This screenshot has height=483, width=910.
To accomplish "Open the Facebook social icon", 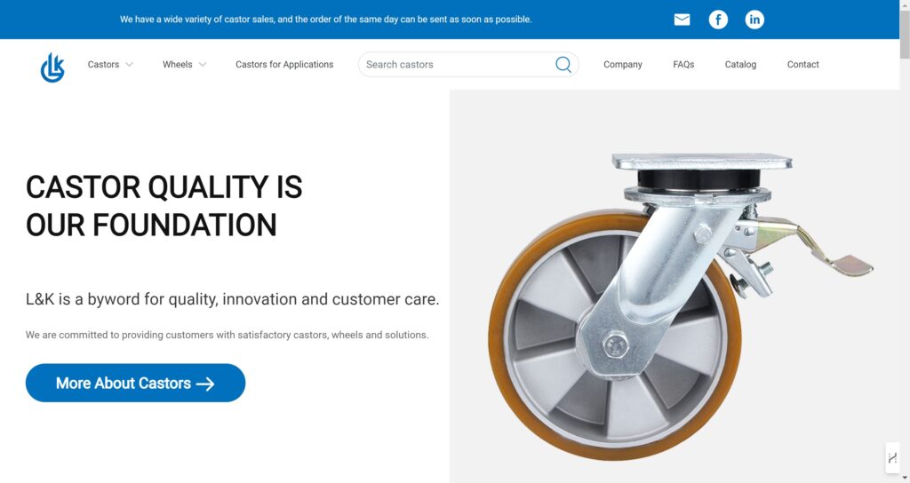I will (718, 20).
